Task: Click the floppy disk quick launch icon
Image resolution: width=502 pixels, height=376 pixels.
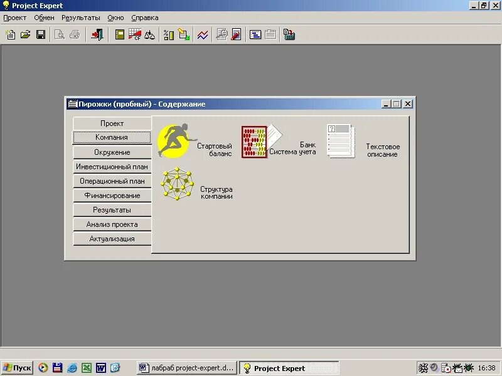Action: pos(57,368)
